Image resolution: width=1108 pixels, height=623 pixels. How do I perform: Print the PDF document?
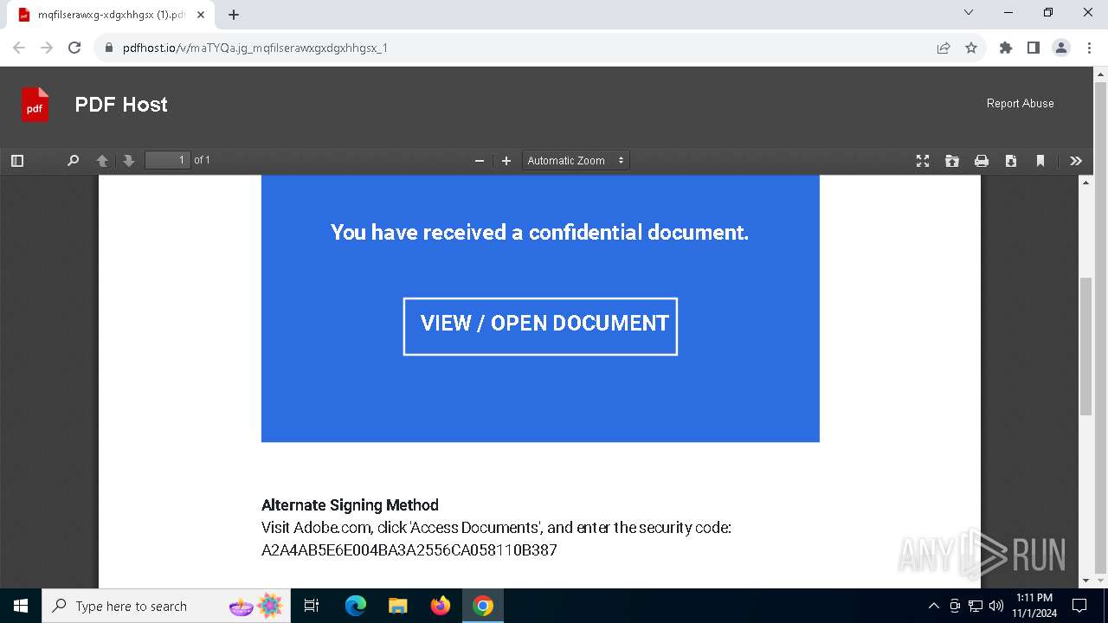[982, 161]
